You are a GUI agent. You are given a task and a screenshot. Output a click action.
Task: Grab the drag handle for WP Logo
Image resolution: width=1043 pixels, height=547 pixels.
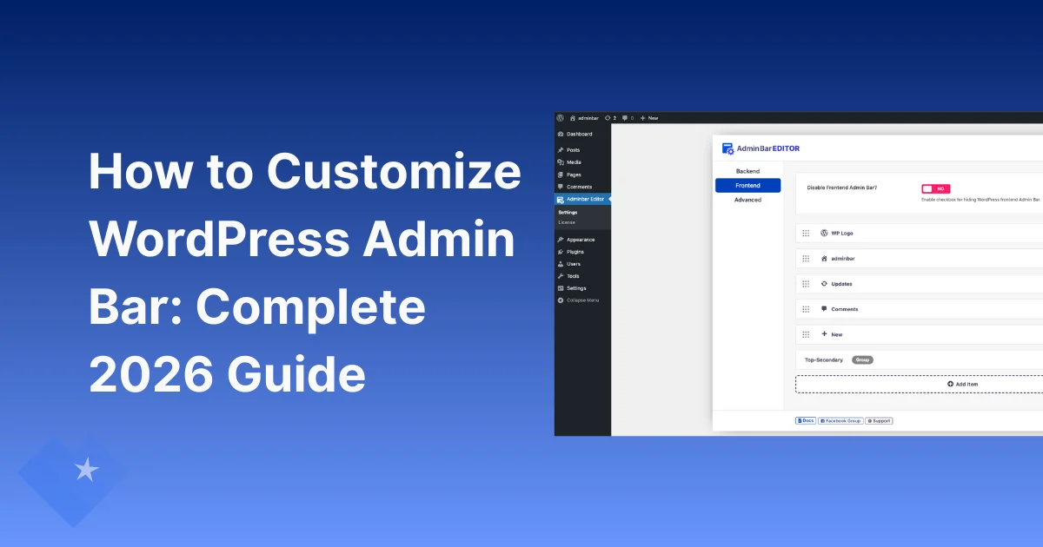coord(806,234)
